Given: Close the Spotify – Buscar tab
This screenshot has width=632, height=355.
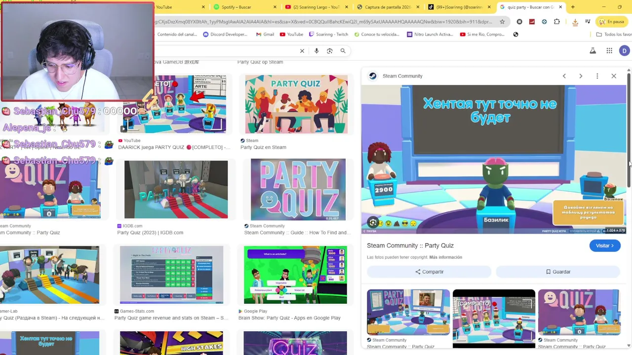Looking at the screenshot, I should pyautogui.click(x=275, y=7).
